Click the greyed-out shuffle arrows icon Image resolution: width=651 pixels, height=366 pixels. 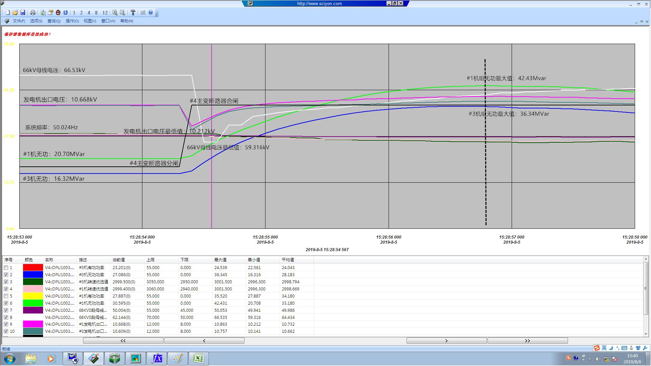pos(143,13)
